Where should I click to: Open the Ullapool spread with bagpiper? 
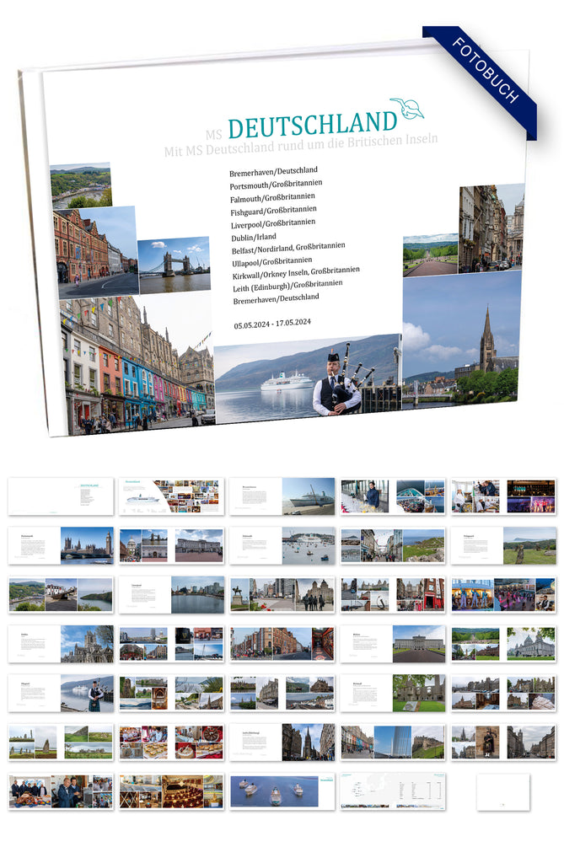[x=61, y=692]
